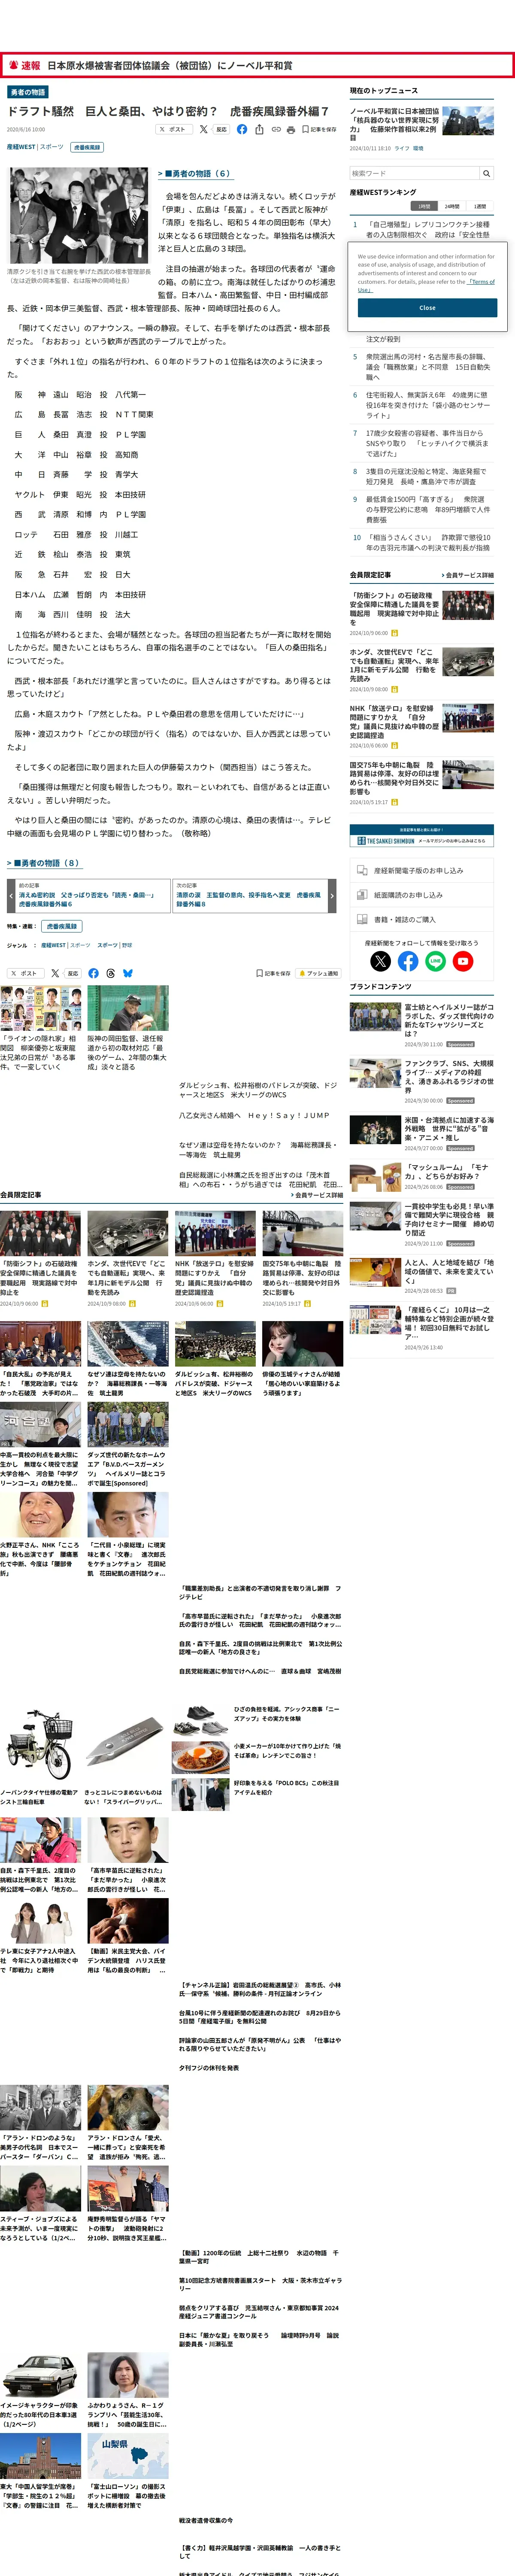
Task: Click the bottom 記事を保存 bookmark
Action: (x=274, y=973)
